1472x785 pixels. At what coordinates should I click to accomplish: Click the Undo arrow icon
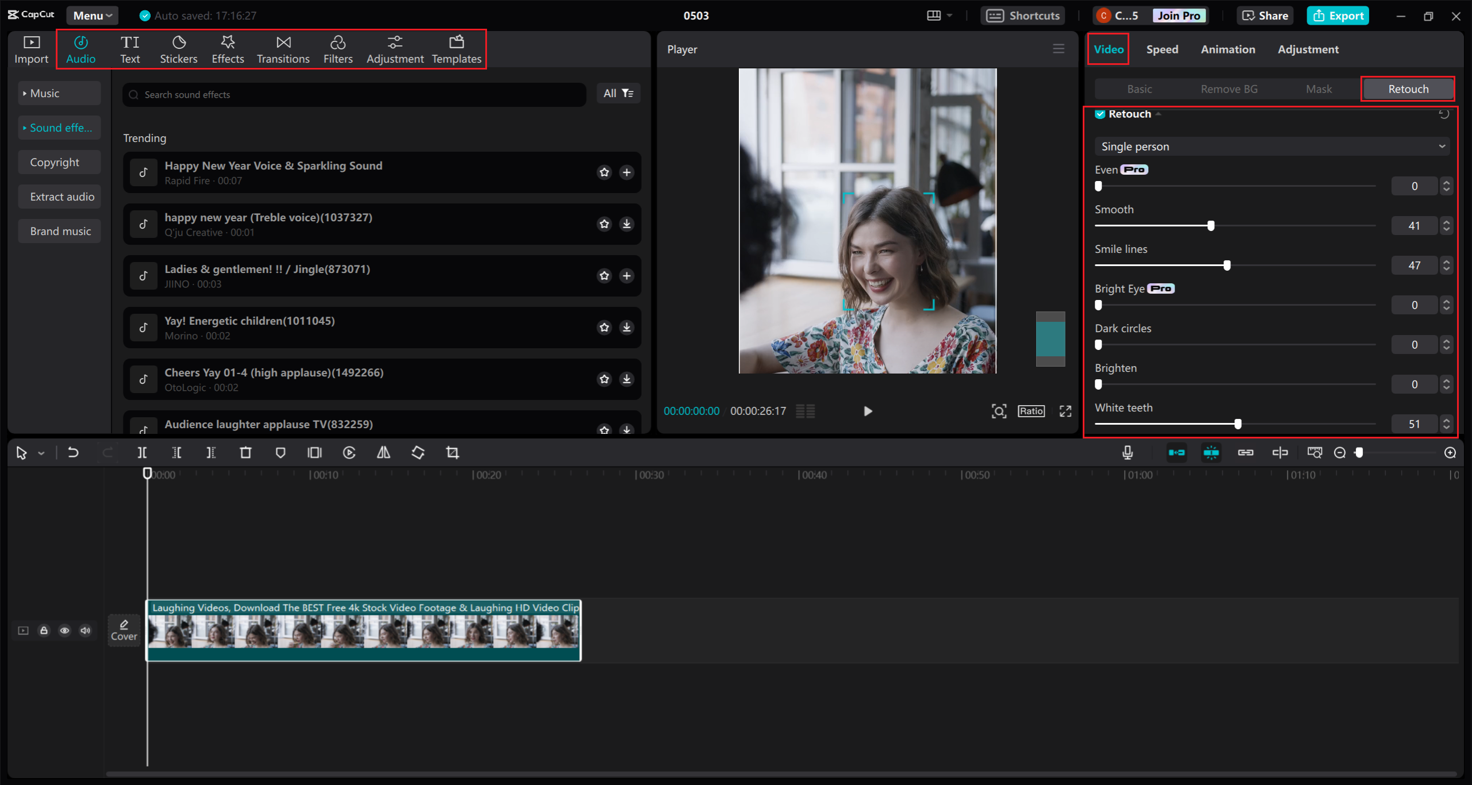click(73, 453)
